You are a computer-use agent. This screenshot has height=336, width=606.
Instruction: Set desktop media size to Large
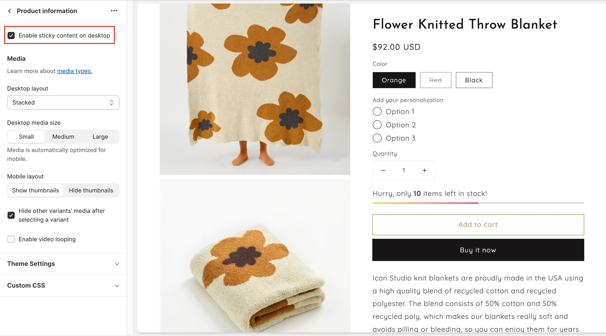point(100,137)
